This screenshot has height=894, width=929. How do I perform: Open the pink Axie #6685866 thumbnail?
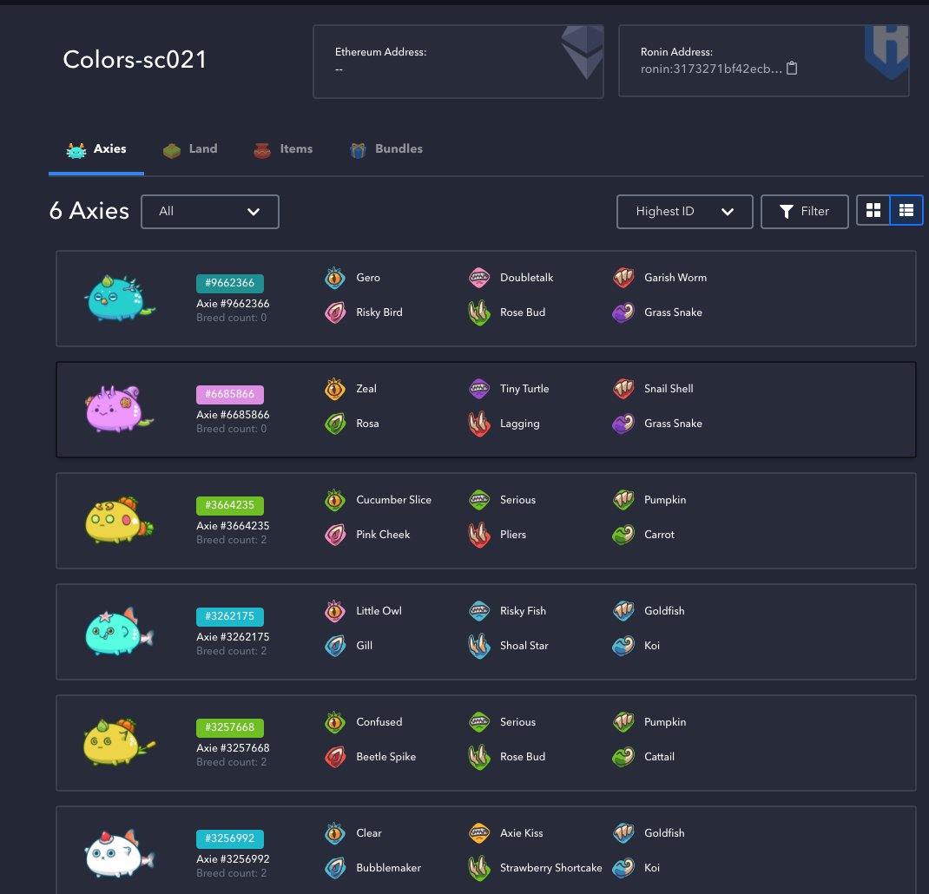click(x=121, y=409)
